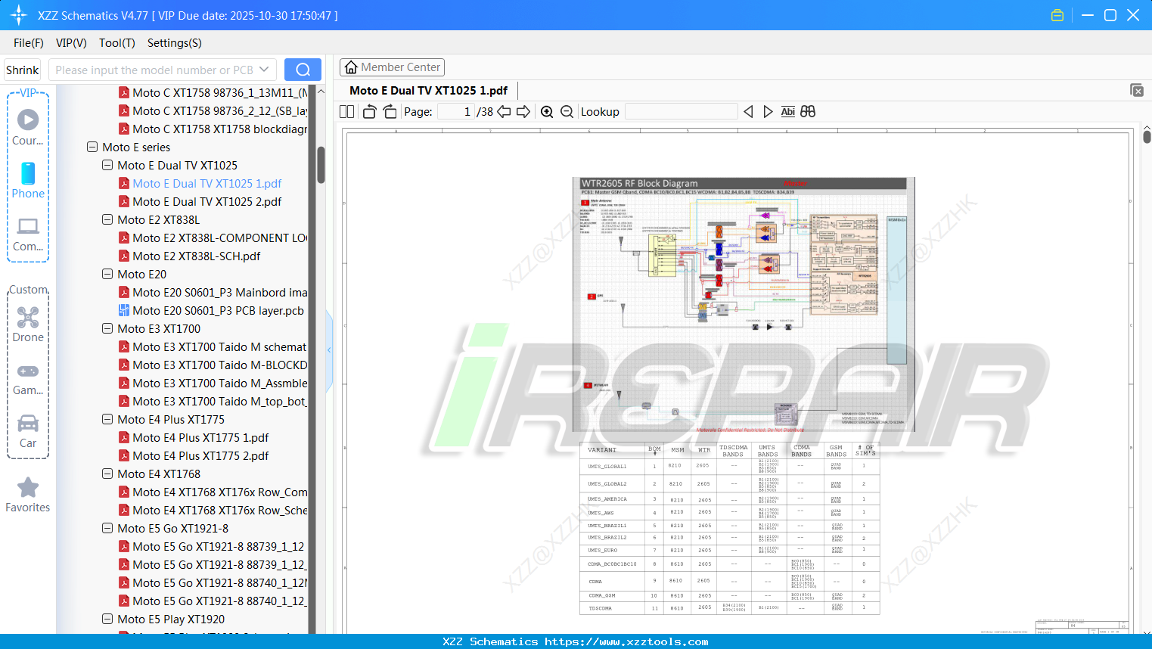The height and width of the screenshot is (649, 1152).
Task: Toggle the two-page split view icon
Action: coord(347,112)
